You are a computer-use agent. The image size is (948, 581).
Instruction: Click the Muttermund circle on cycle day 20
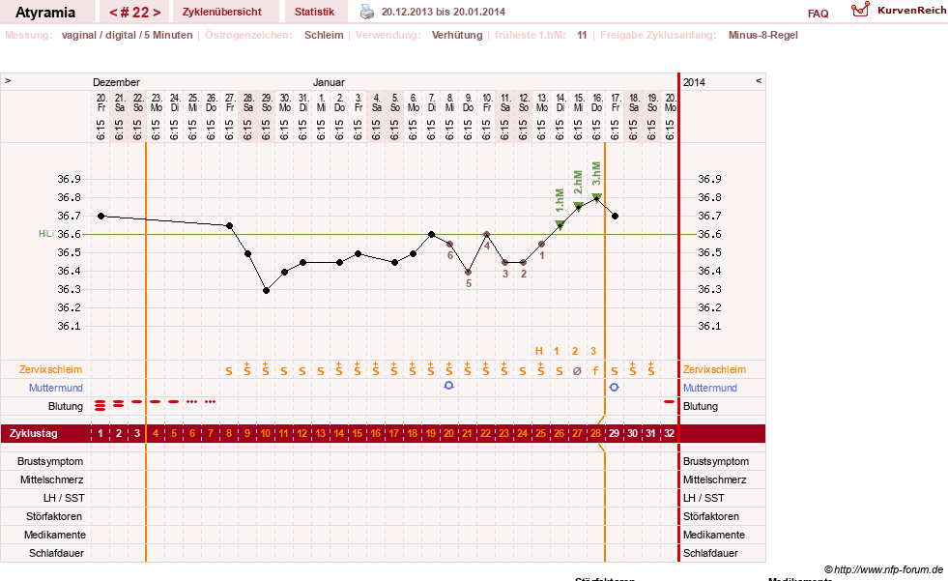click(x=448, y=385)
